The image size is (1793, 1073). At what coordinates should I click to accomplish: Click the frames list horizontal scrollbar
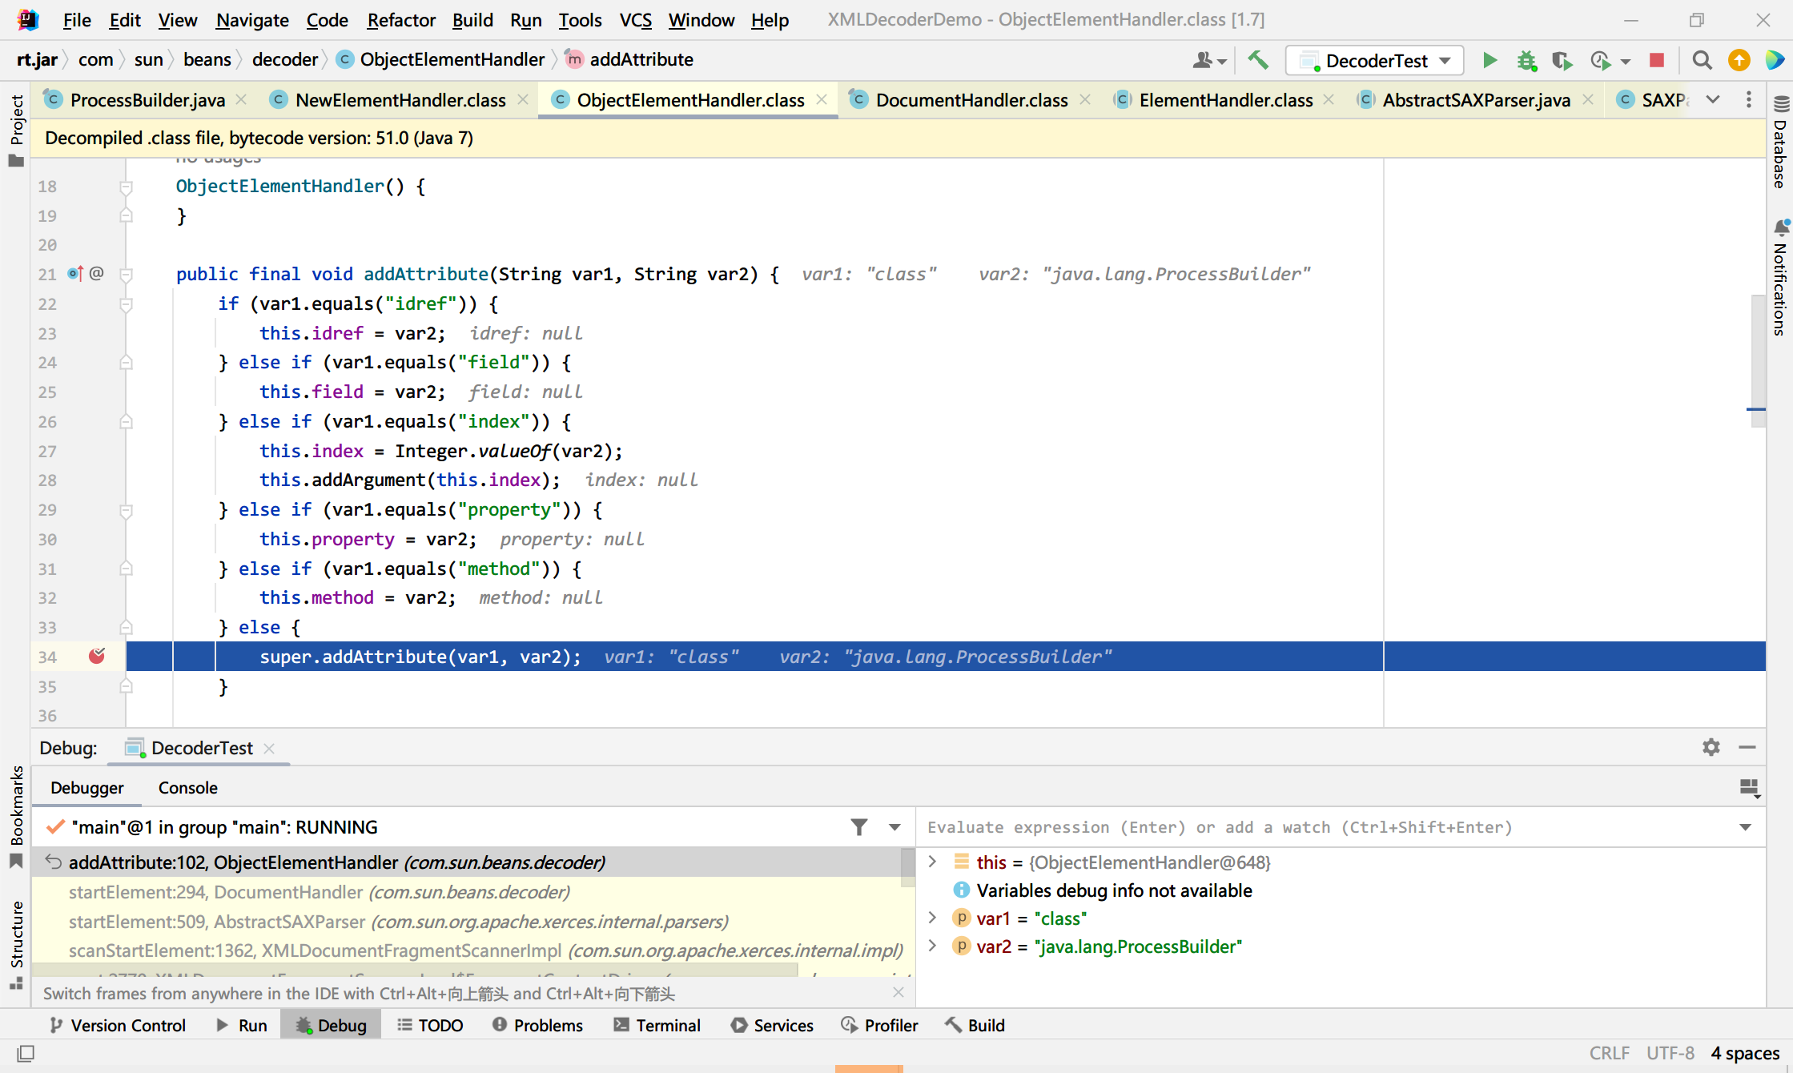coord(415,971)
